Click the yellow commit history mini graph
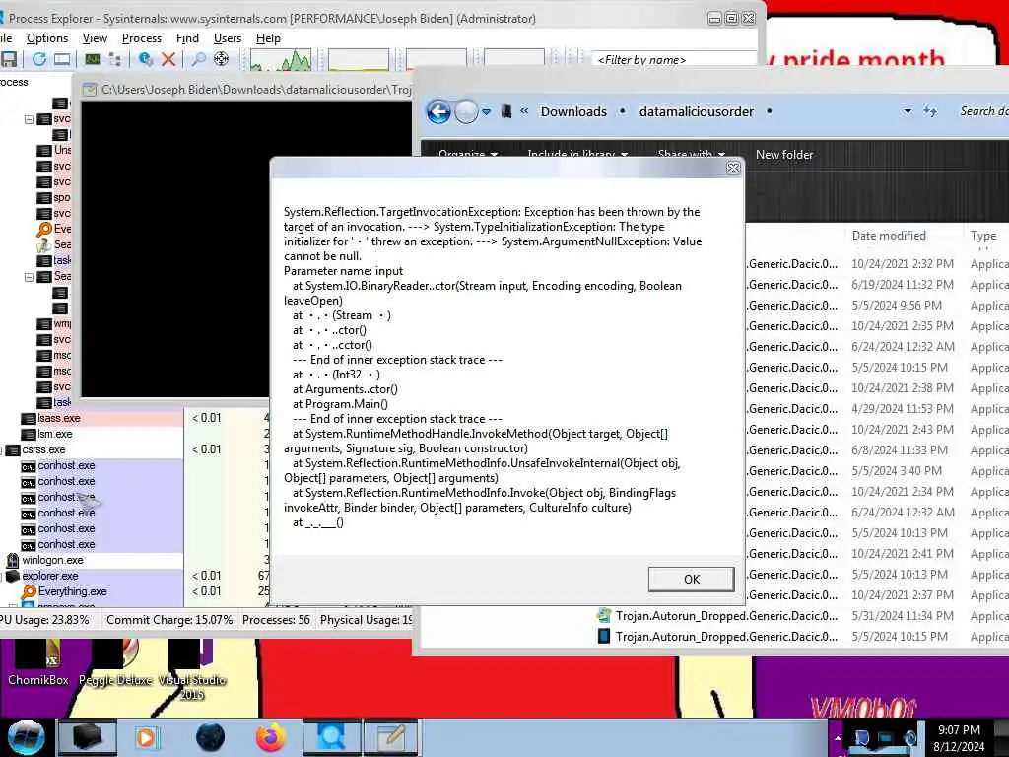1009x757 pixels. (x=359, y=60)
